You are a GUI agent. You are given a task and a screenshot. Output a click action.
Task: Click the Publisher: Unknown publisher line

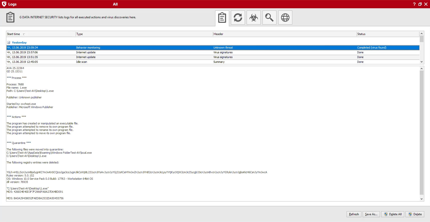24,97
